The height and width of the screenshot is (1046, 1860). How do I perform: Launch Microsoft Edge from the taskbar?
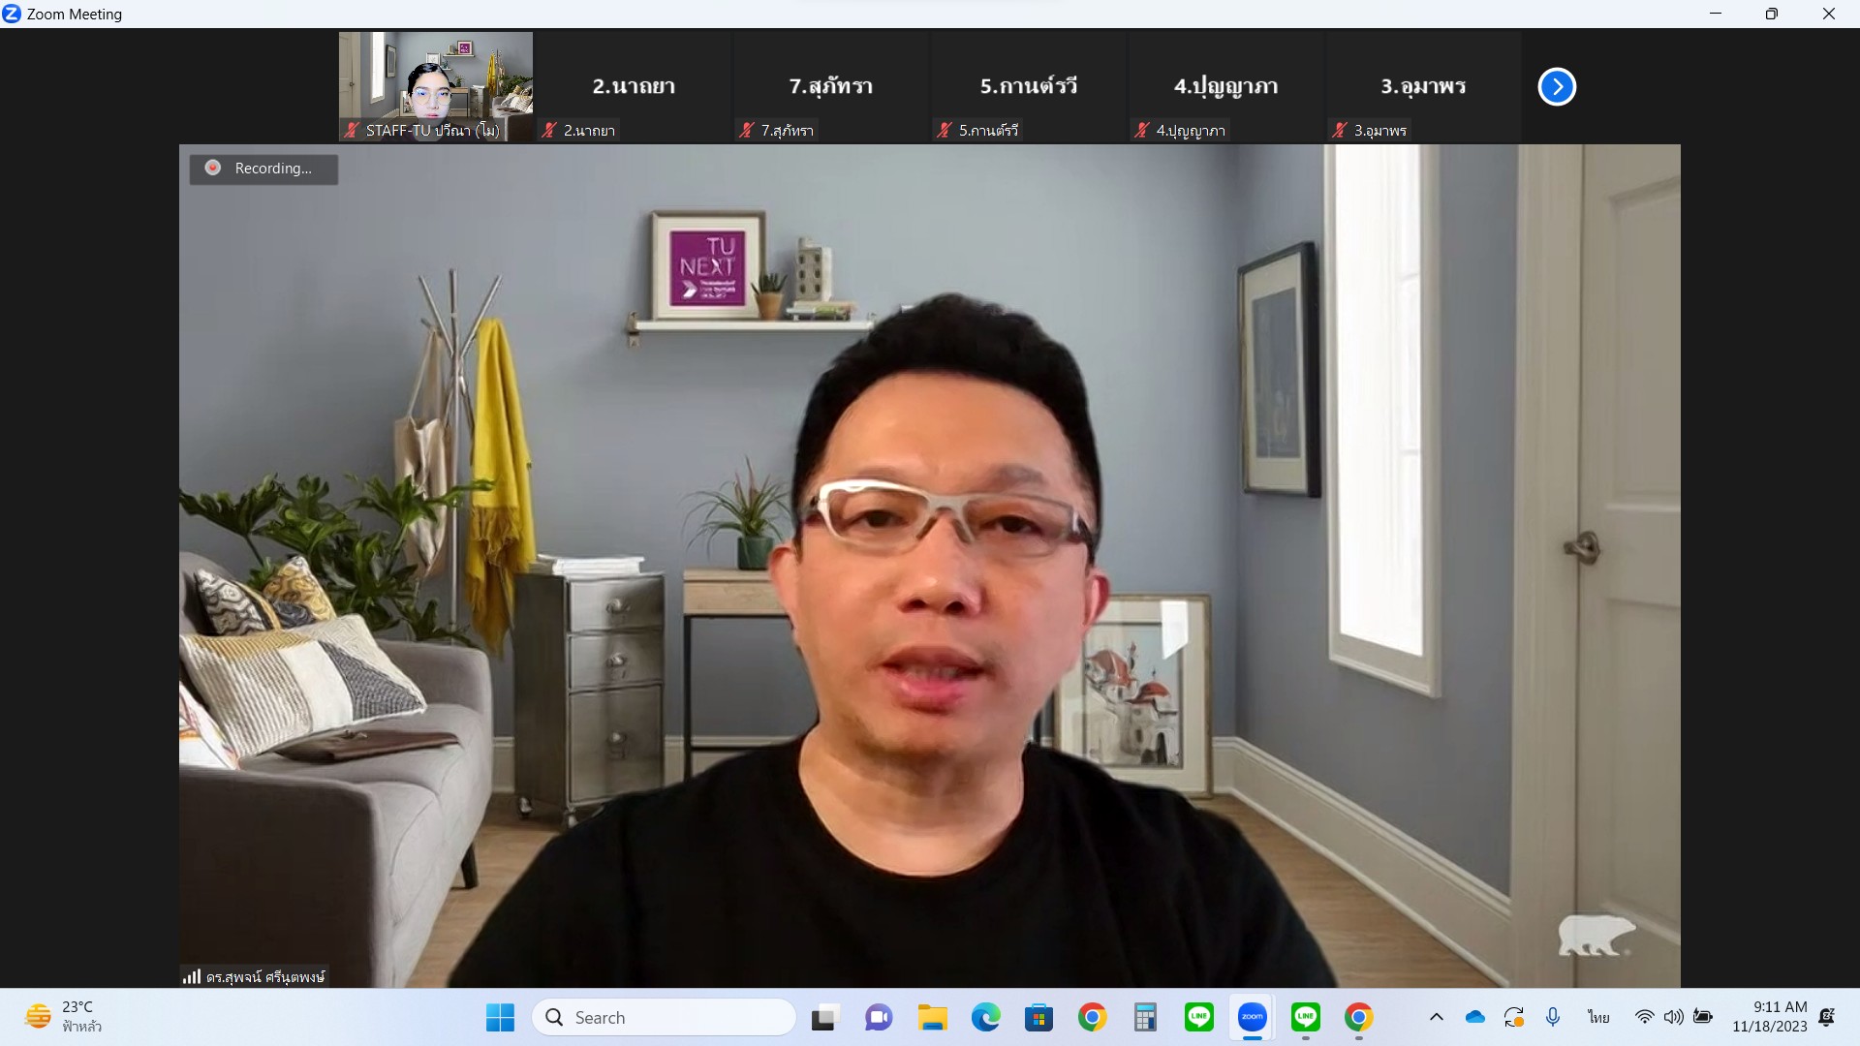coord(986,1018)
